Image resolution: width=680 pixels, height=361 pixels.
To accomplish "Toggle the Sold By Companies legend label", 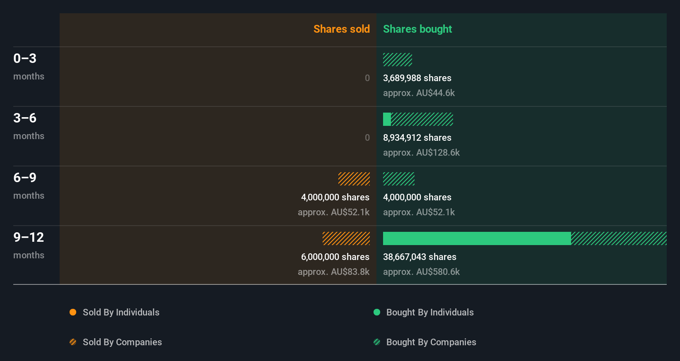I will tap(122, 342).
